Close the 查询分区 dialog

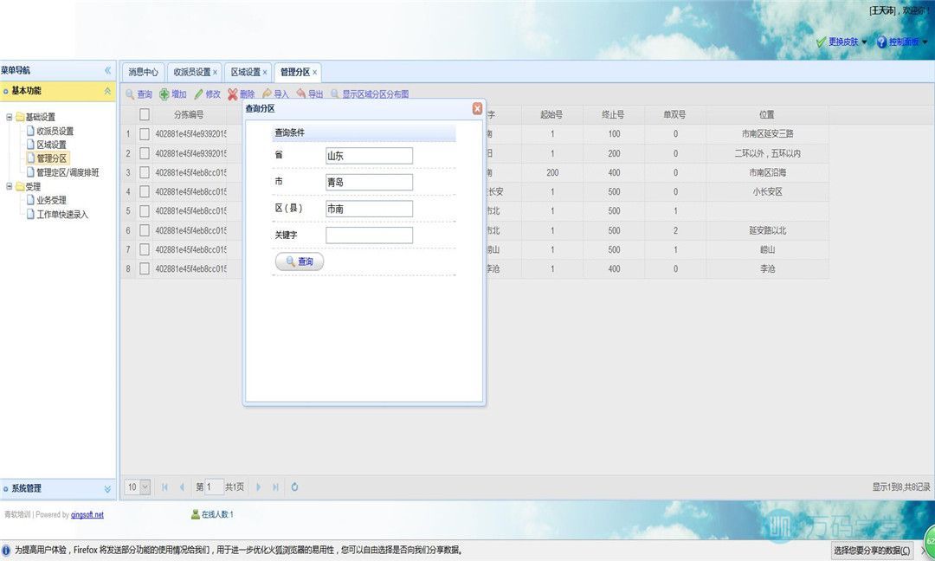(x=477, y=108)
